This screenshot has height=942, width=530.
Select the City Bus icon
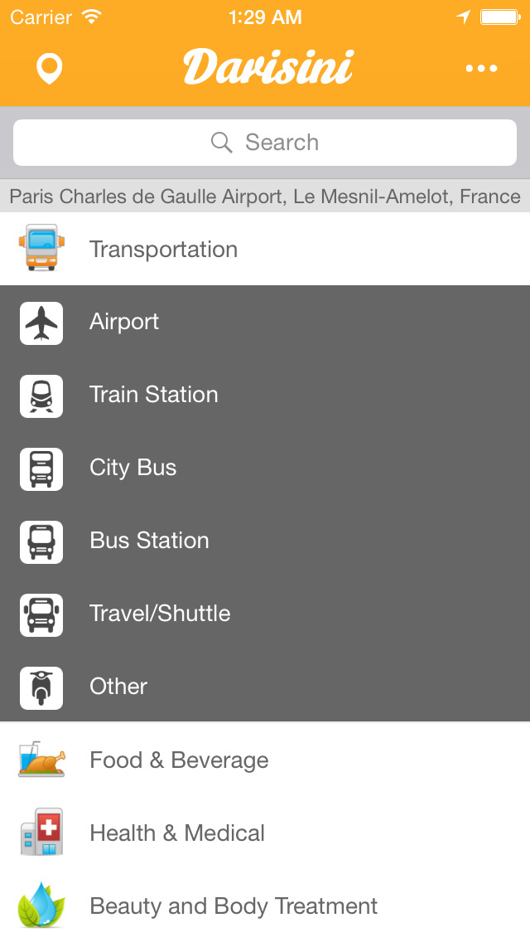pyautogui.click(x=41, y=469)
